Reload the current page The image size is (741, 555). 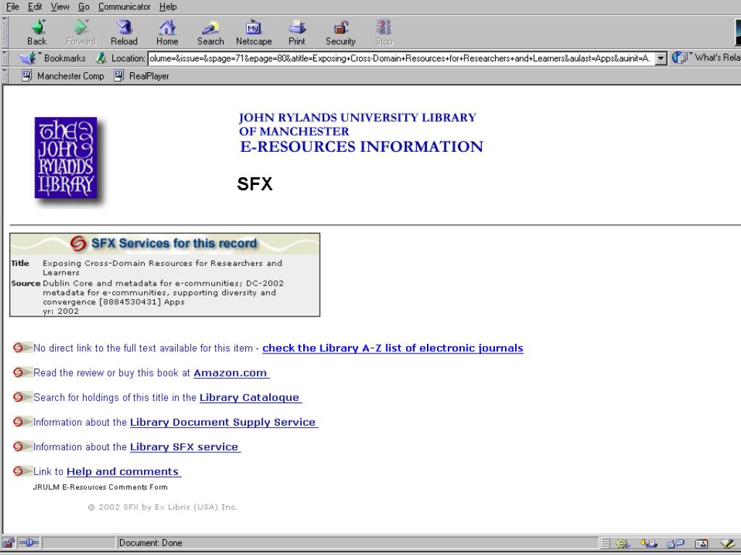pos(124,32)
